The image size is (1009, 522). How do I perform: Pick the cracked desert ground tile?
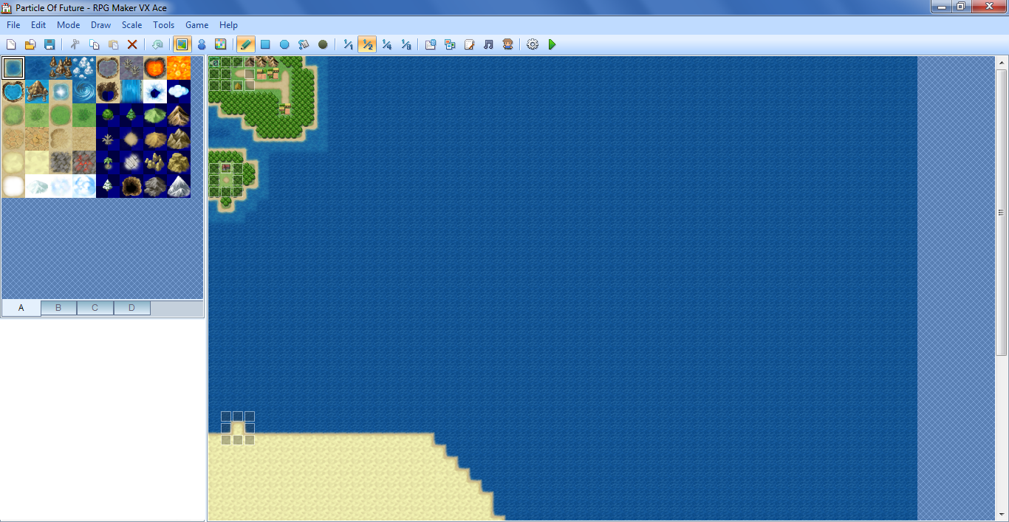point(37,139)
